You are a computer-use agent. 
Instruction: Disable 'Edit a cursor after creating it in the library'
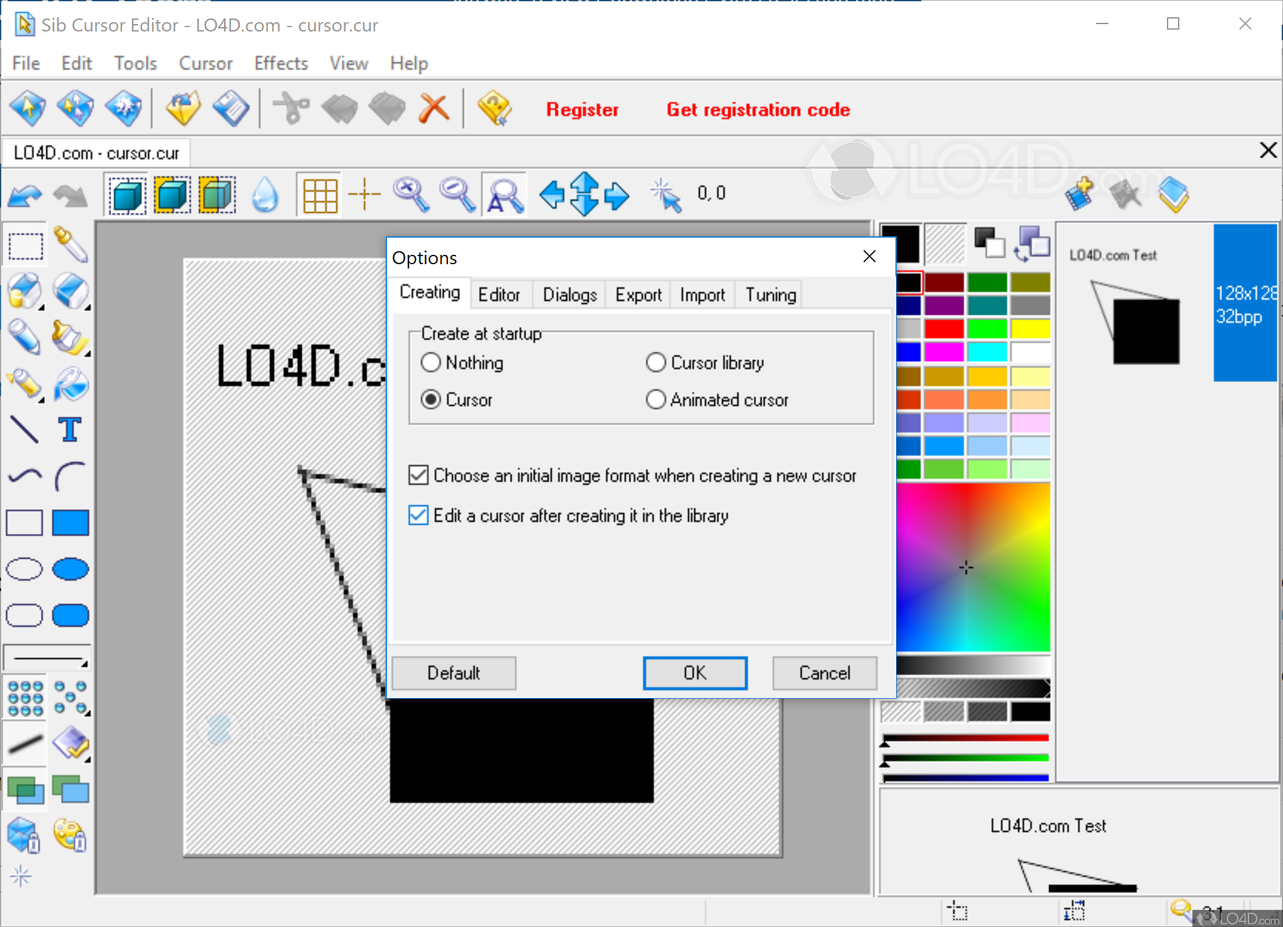tap(418, 515)
